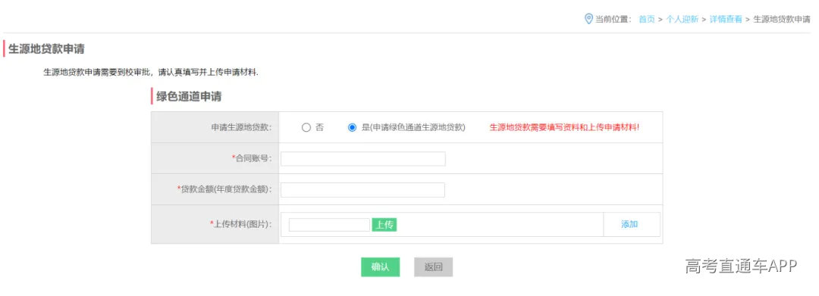Click the 当前位置: label text

pyautogui.click(x=613, y=19)
